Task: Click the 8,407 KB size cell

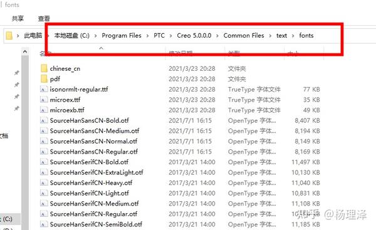Action: click(308, 120)
